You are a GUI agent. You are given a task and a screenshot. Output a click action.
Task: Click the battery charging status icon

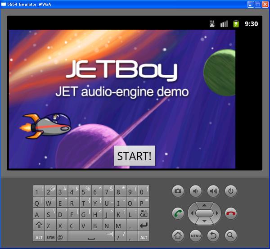point(236,23)
